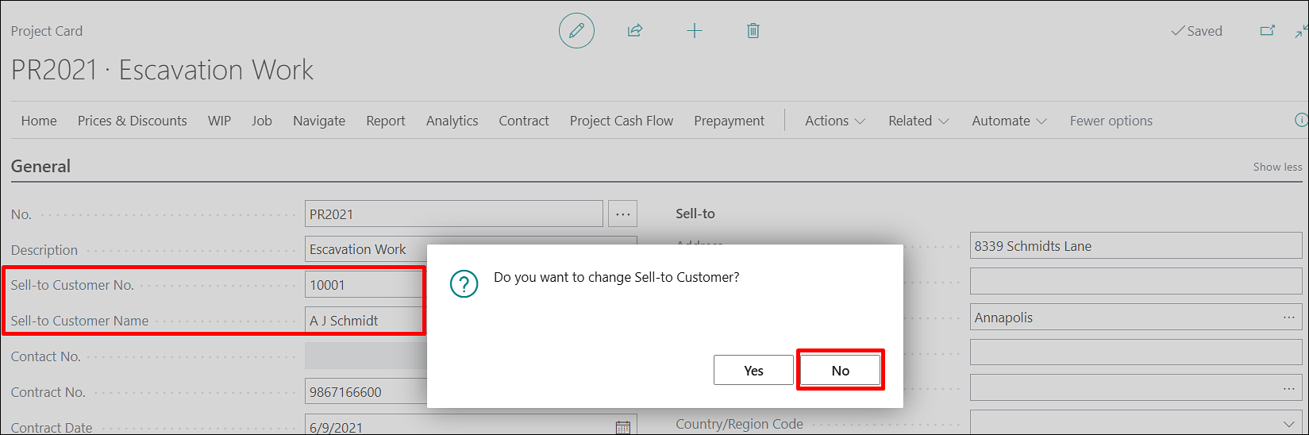This screenshot has height=435, width=1309.
Task: Open the Home tab
Action: (x=39, y=121)
